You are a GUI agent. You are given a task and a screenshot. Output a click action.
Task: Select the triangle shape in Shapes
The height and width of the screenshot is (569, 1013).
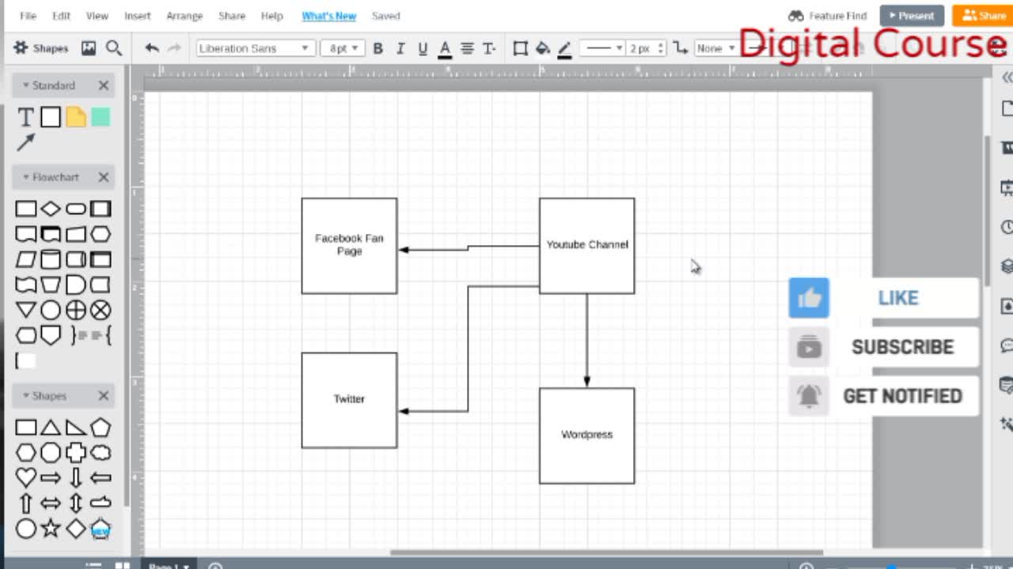[51, 428]
